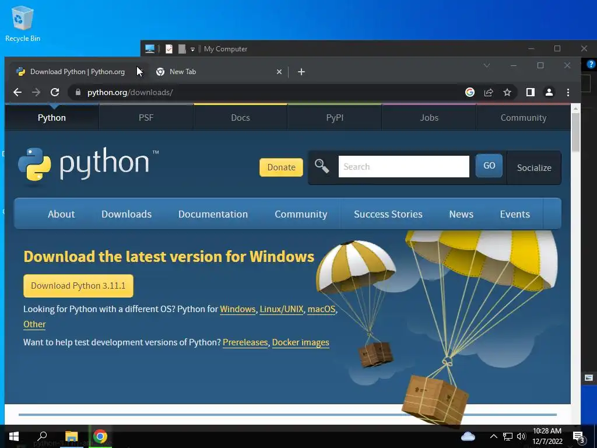
Task: Open File Explorer from the taskbar
Action: pos(71,436)
